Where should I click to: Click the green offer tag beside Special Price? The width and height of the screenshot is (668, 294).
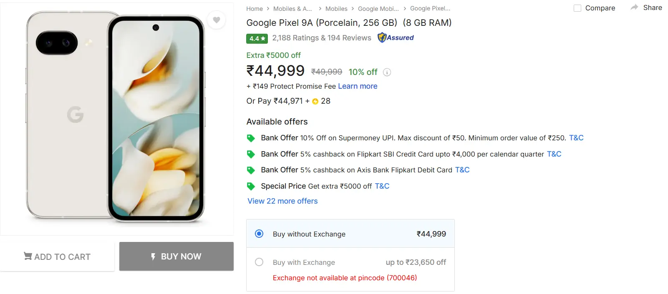tap(251, 186)
